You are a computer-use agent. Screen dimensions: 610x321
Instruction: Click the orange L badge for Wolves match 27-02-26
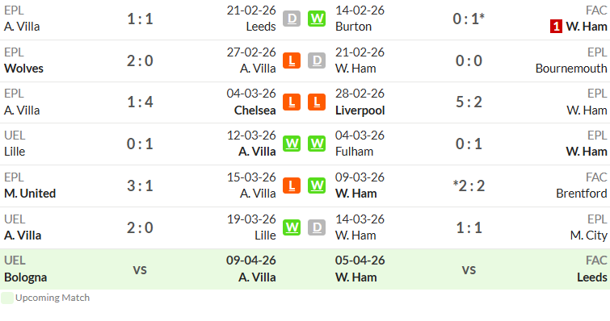(292, 60)
